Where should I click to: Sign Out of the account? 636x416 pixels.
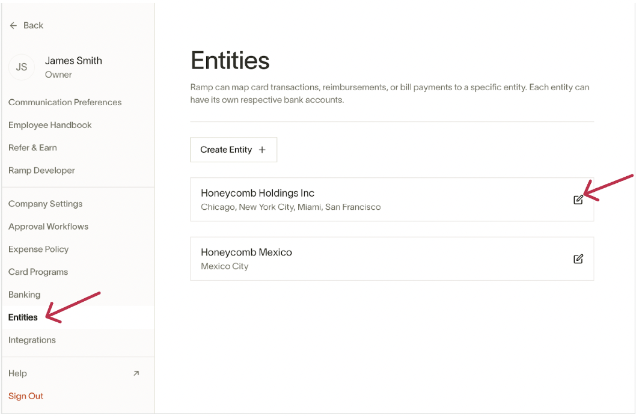click(26, 396)
